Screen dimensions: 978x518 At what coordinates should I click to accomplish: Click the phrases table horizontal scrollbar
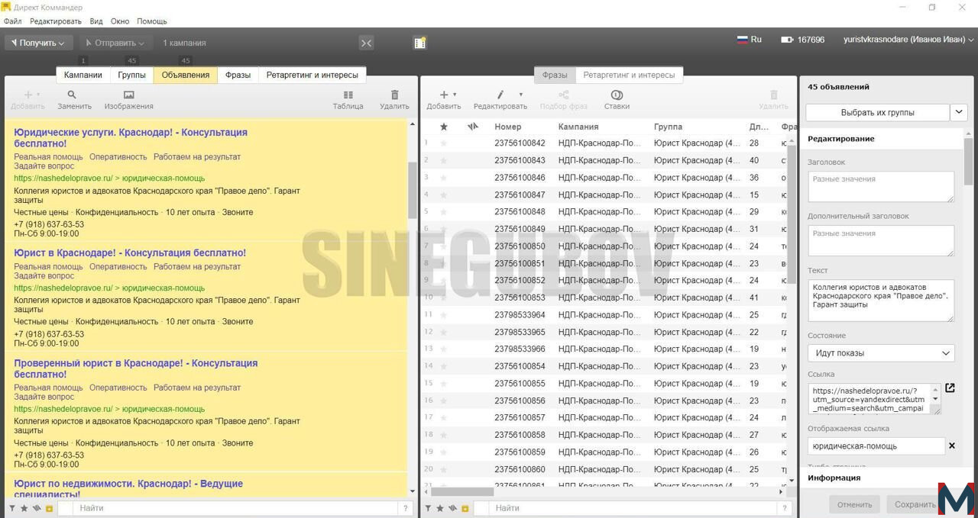click(462, 492)
